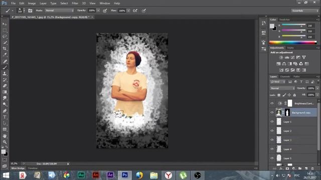Select the Dodge tool
321x180 pixels.
[x=5, y=104]
